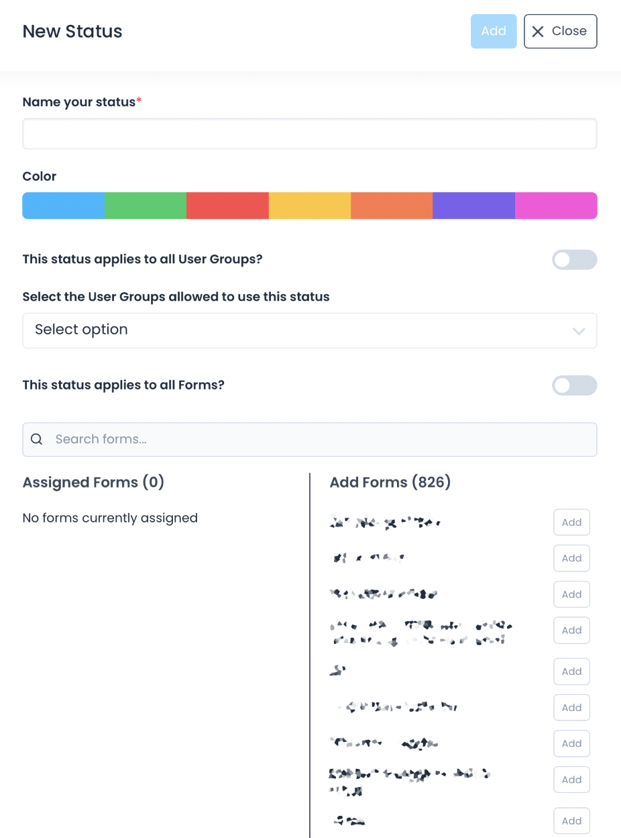Click the magnifier icon in the forms search
This screenshot has width=621, height=838.
(x=37, y=439)
